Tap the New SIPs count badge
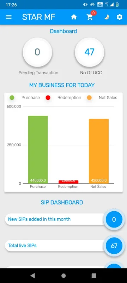The width and height of the screenshot is (127, 283). [x=114, y=219]
